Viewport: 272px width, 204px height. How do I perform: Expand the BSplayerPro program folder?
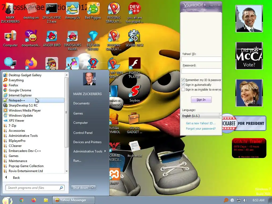[x=34, y=141]
